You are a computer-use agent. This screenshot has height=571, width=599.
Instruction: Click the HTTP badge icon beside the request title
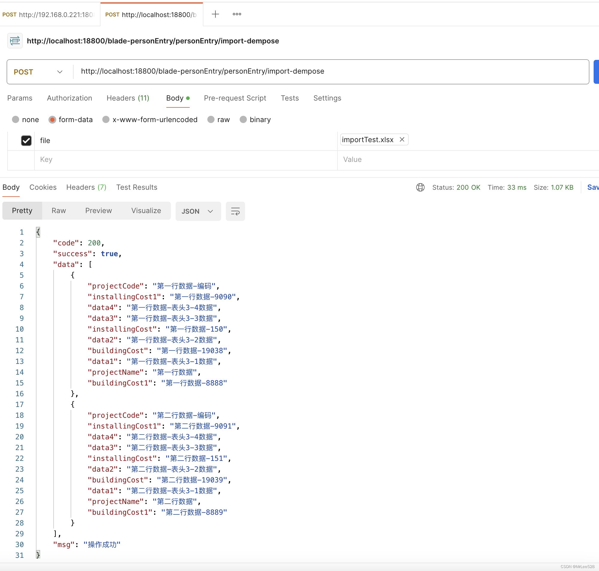coord(15,40)
